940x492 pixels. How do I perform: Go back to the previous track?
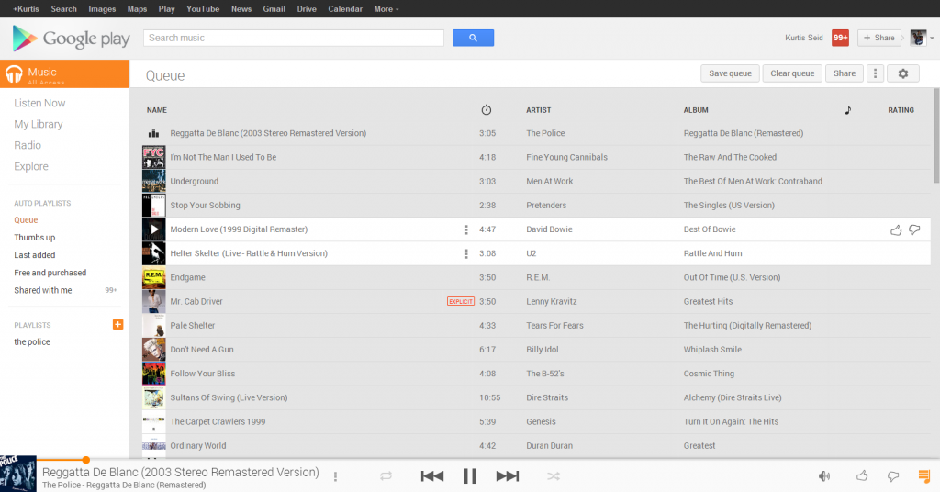click(x=431, y=475)
